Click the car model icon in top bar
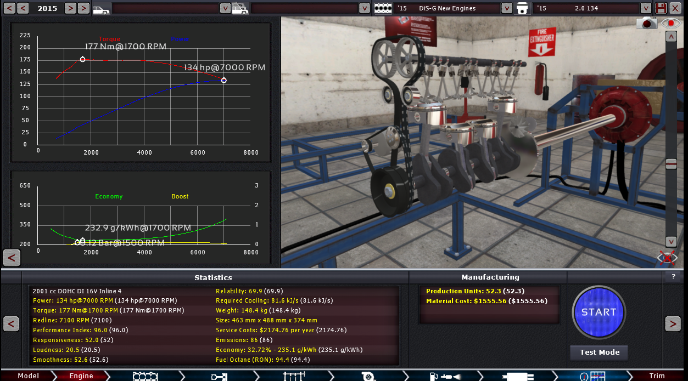The height and width of the screenshot is (381, 688). pos(101,9)
